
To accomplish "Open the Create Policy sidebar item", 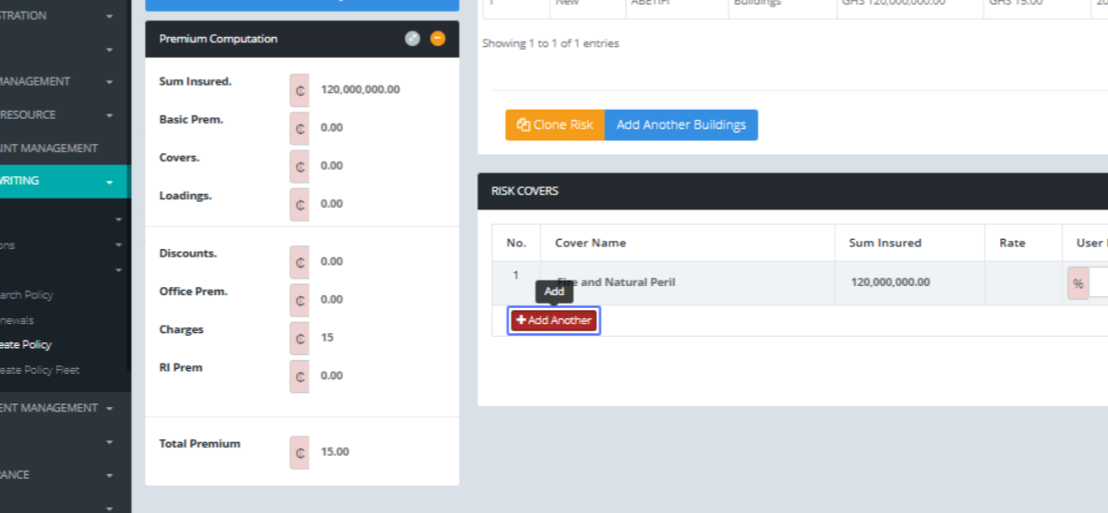I will click(26, 345).
